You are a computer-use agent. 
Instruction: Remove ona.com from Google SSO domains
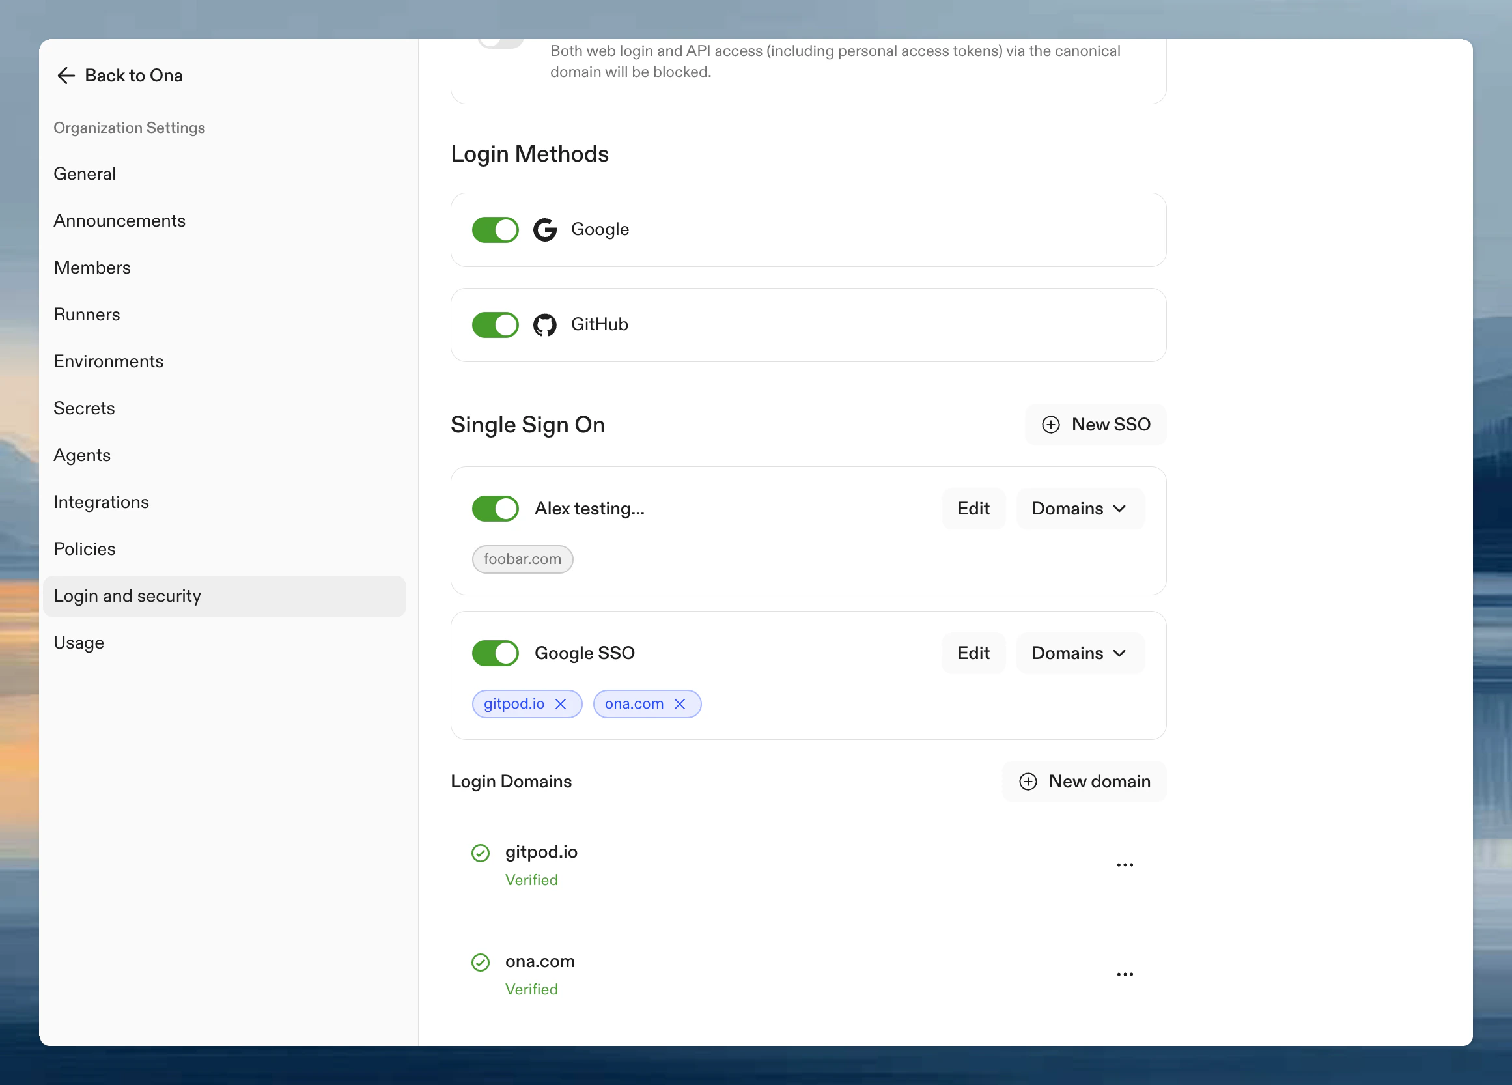coord(680,703)
